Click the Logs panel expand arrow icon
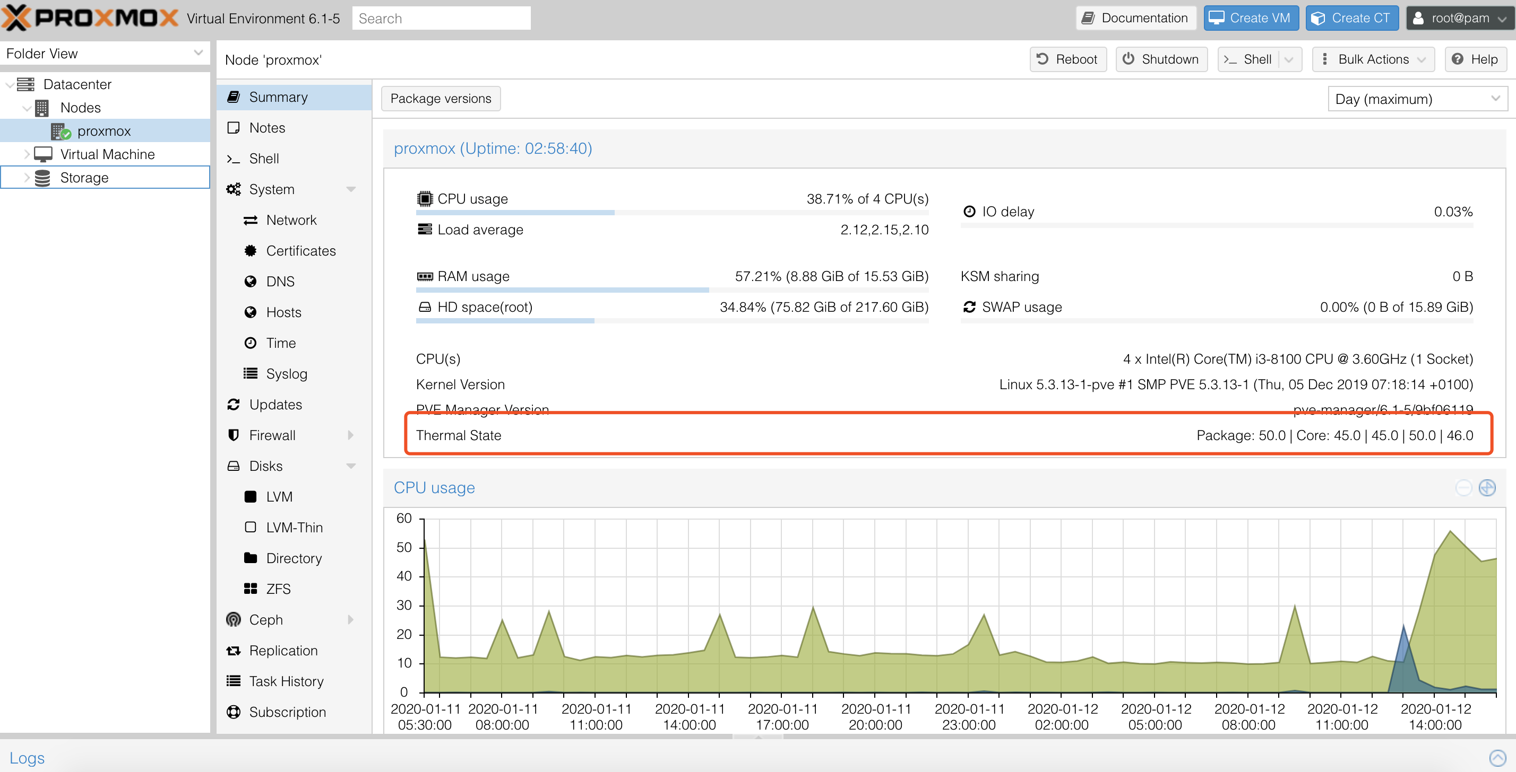Image resolution: width=1516 pixels, height=772 pixels. [x=1497, y=758]
